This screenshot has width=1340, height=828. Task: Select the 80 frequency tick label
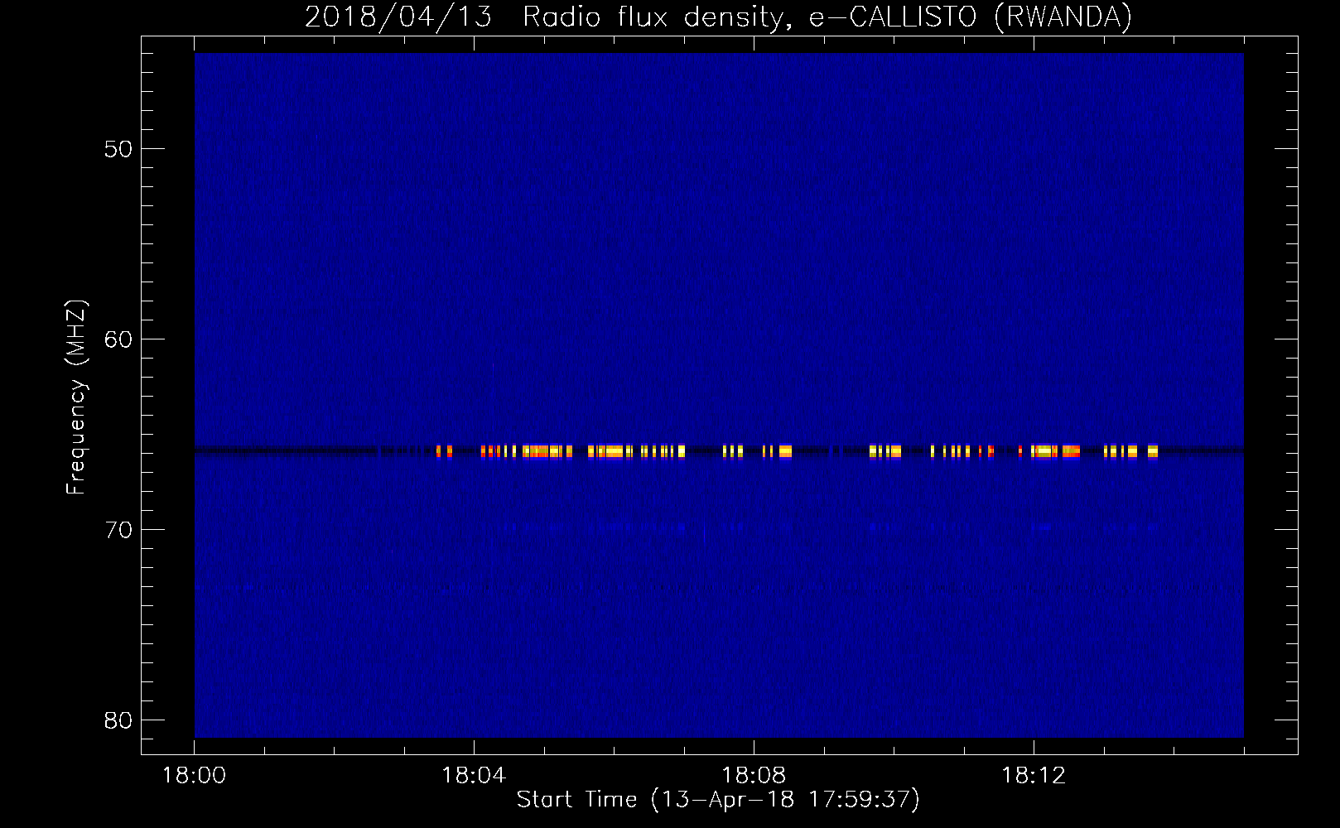click(x=119, y=720)
